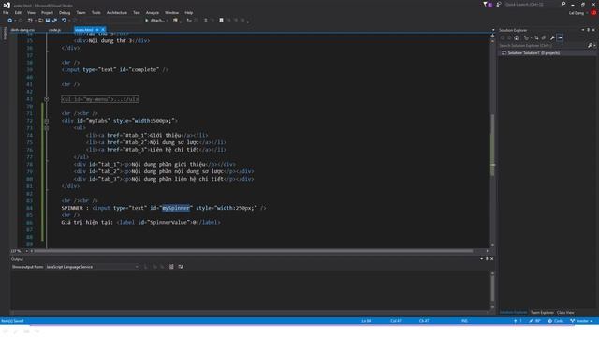
Task: Close the Output panel
Action: click(492, 259)
